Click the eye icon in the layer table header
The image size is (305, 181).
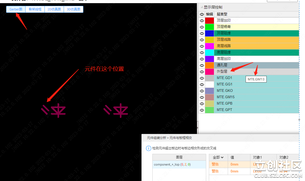point(202,14)
